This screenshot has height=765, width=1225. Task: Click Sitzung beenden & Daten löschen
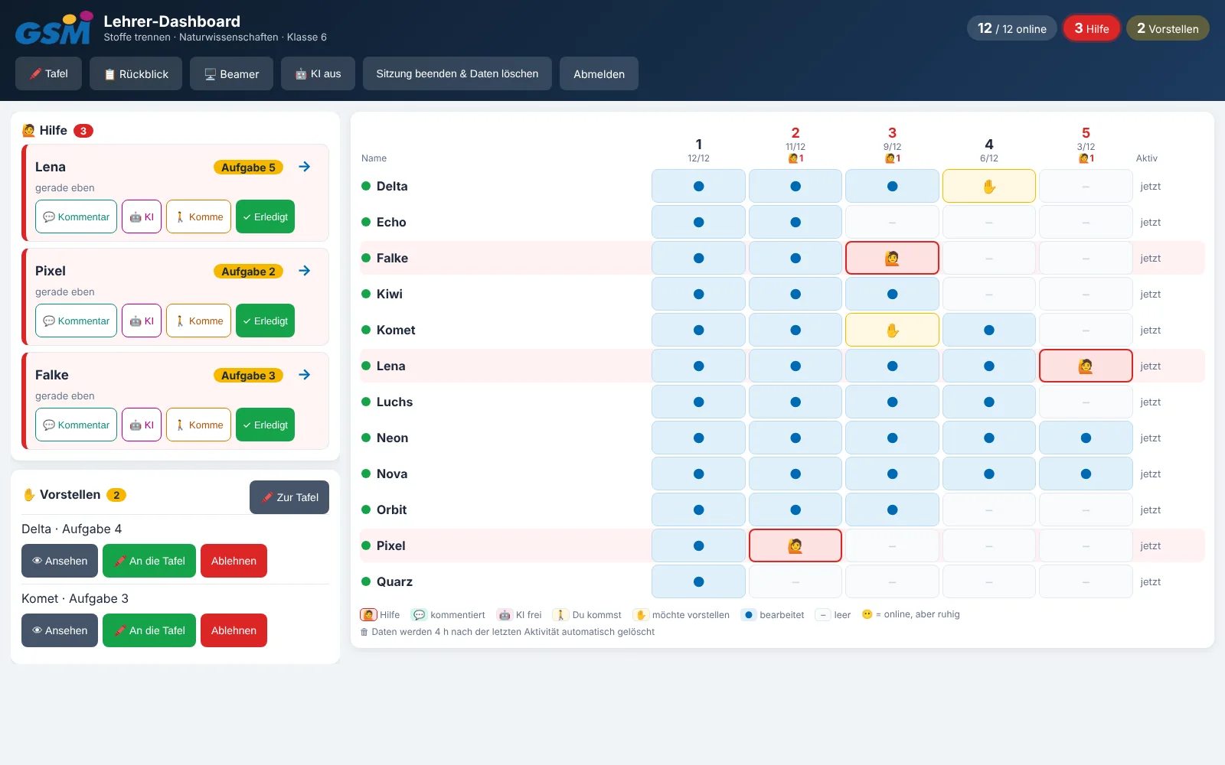coord(457,73)
